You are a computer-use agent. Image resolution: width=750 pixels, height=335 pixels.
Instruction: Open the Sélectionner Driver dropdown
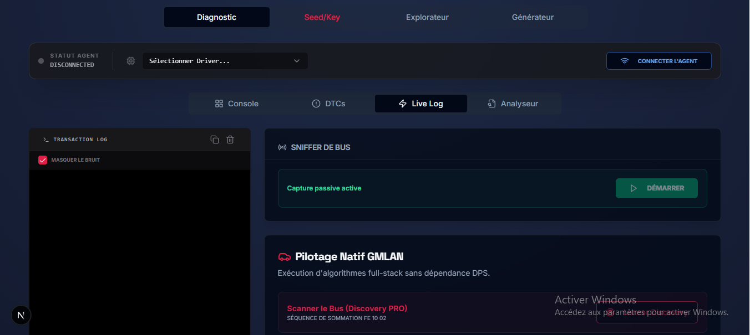coord(225,61)
